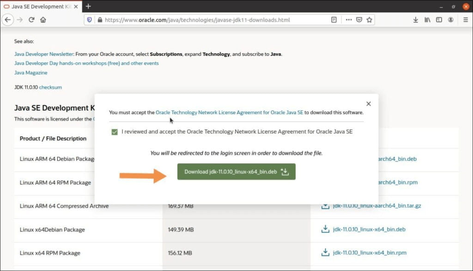Click download icon for x64 RPM package
This screenshot has width=473, height=271.
[x=325, y=252]
